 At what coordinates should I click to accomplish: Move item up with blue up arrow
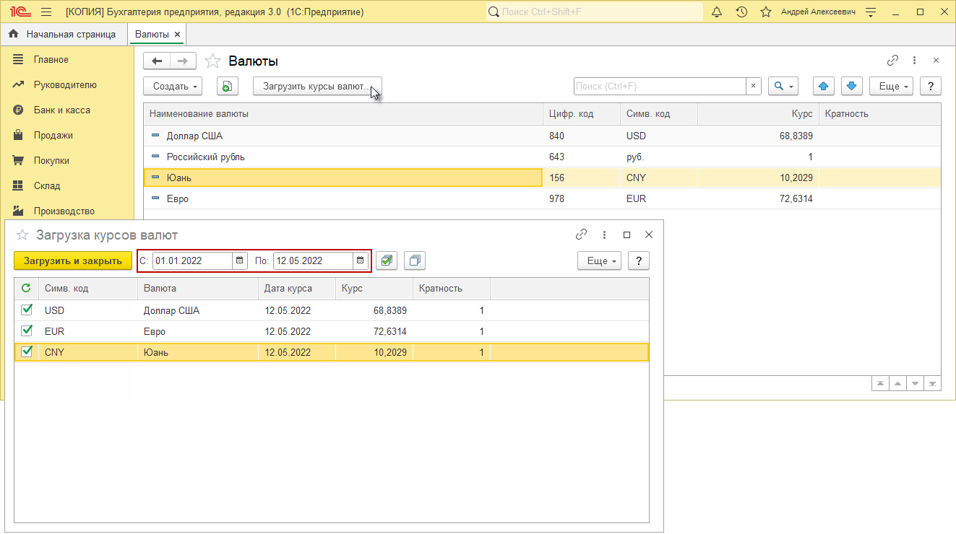click(824, 86)
